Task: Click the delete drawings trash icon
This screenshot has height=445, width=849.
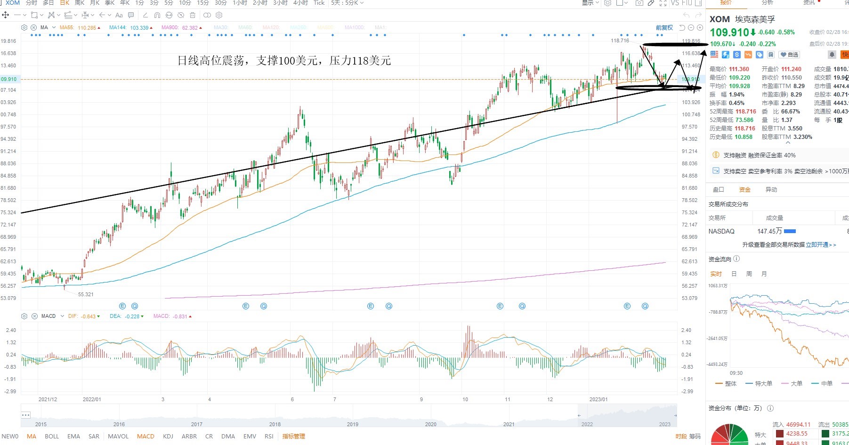Action: pyautogui.click(x=192, y=15)
